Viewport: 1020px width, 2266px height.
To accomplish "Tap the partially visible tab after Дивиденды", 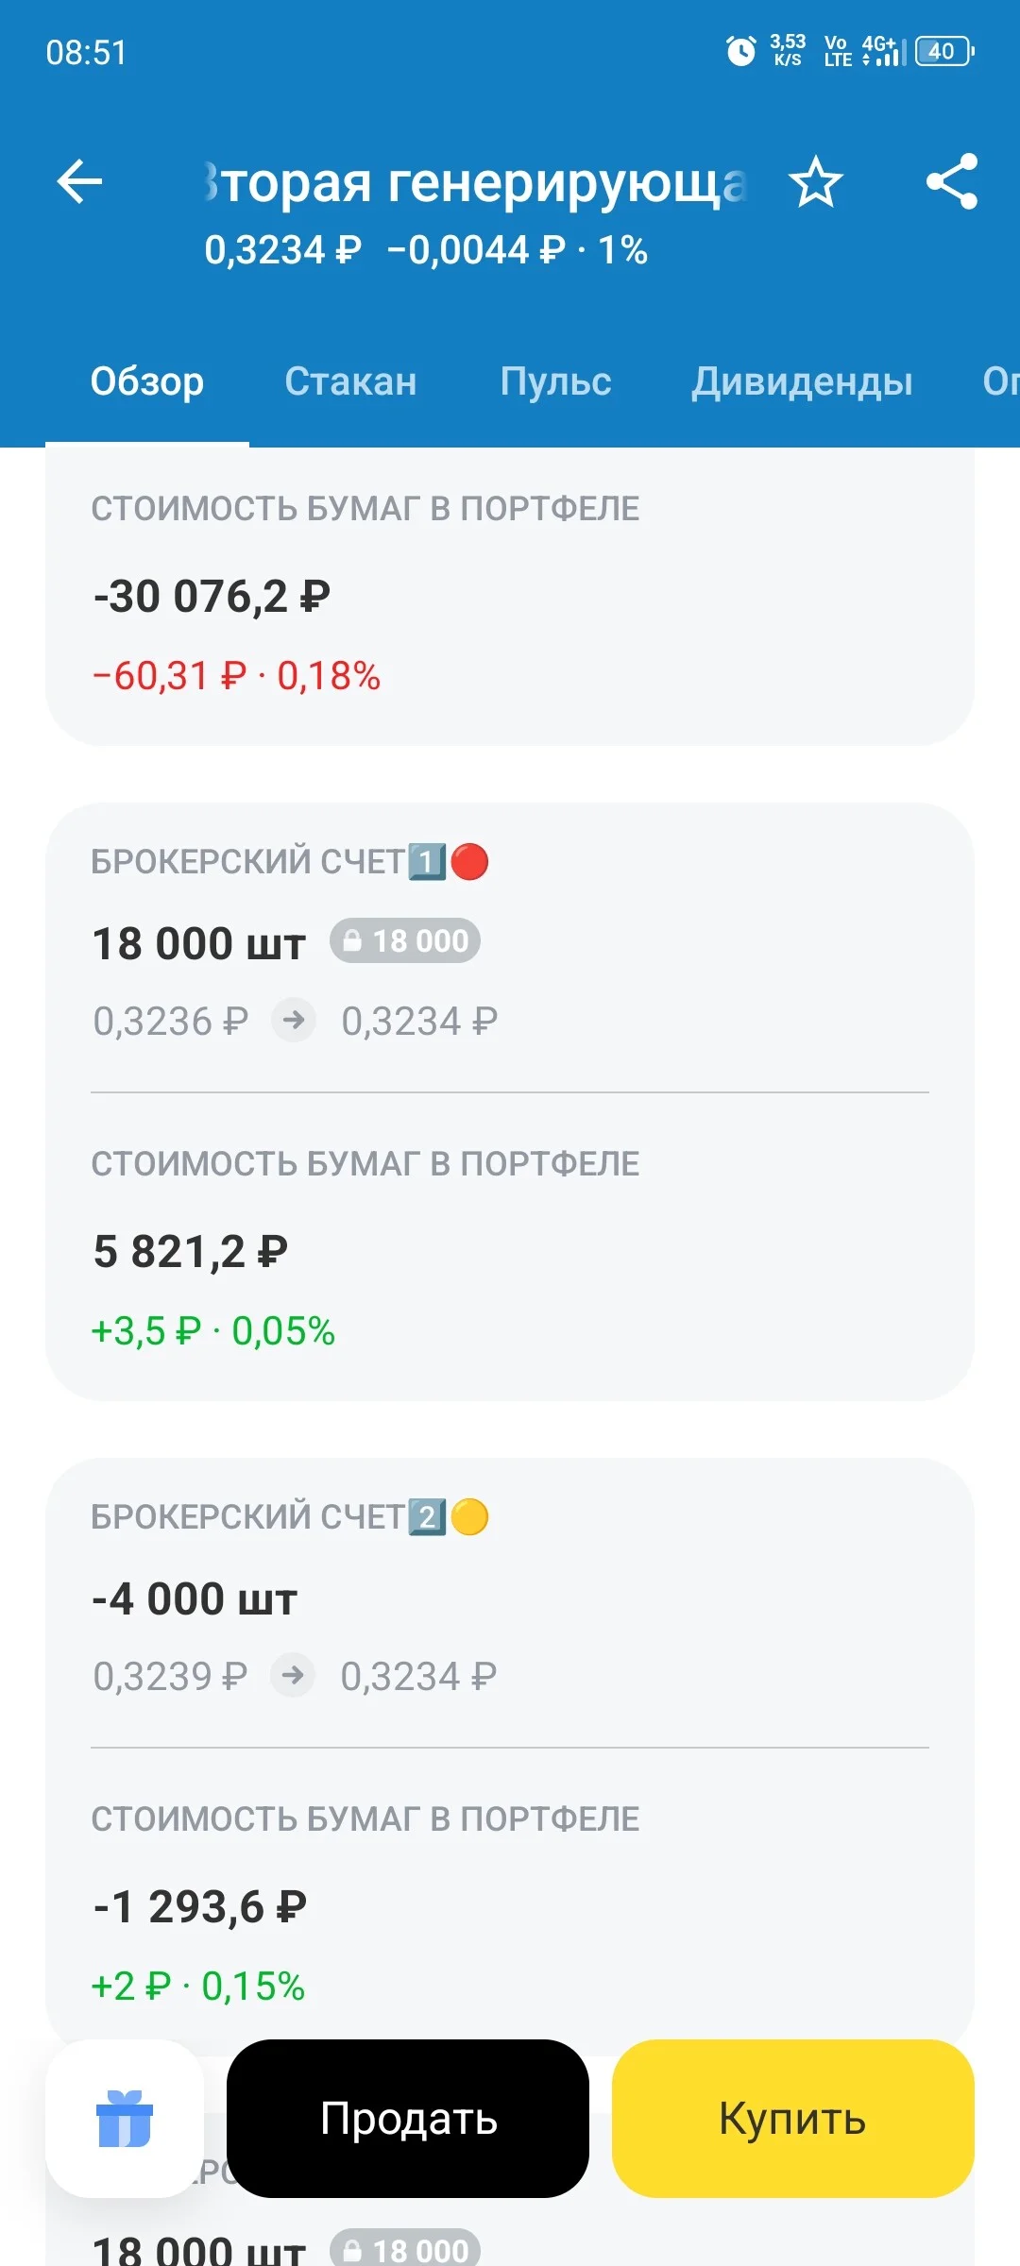I will (x=1000, y=381).
